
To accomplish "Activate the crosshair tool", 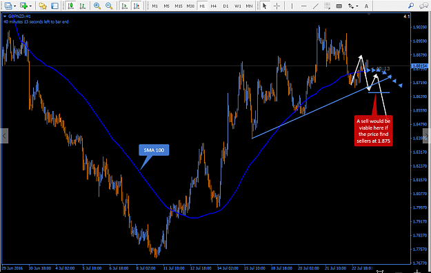I will point(277,6).
